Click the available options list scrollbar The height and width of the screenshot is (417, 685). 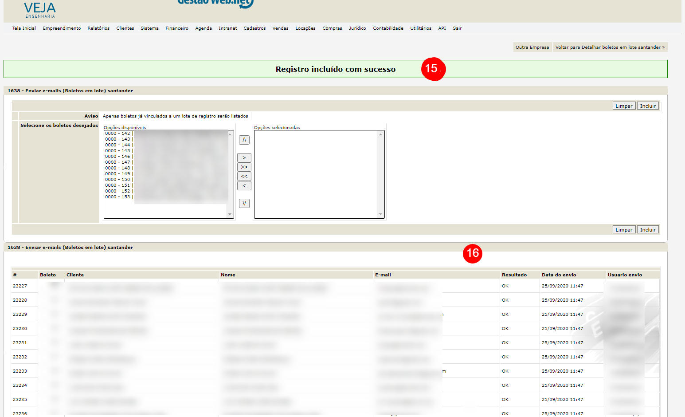tap(230, 174)
